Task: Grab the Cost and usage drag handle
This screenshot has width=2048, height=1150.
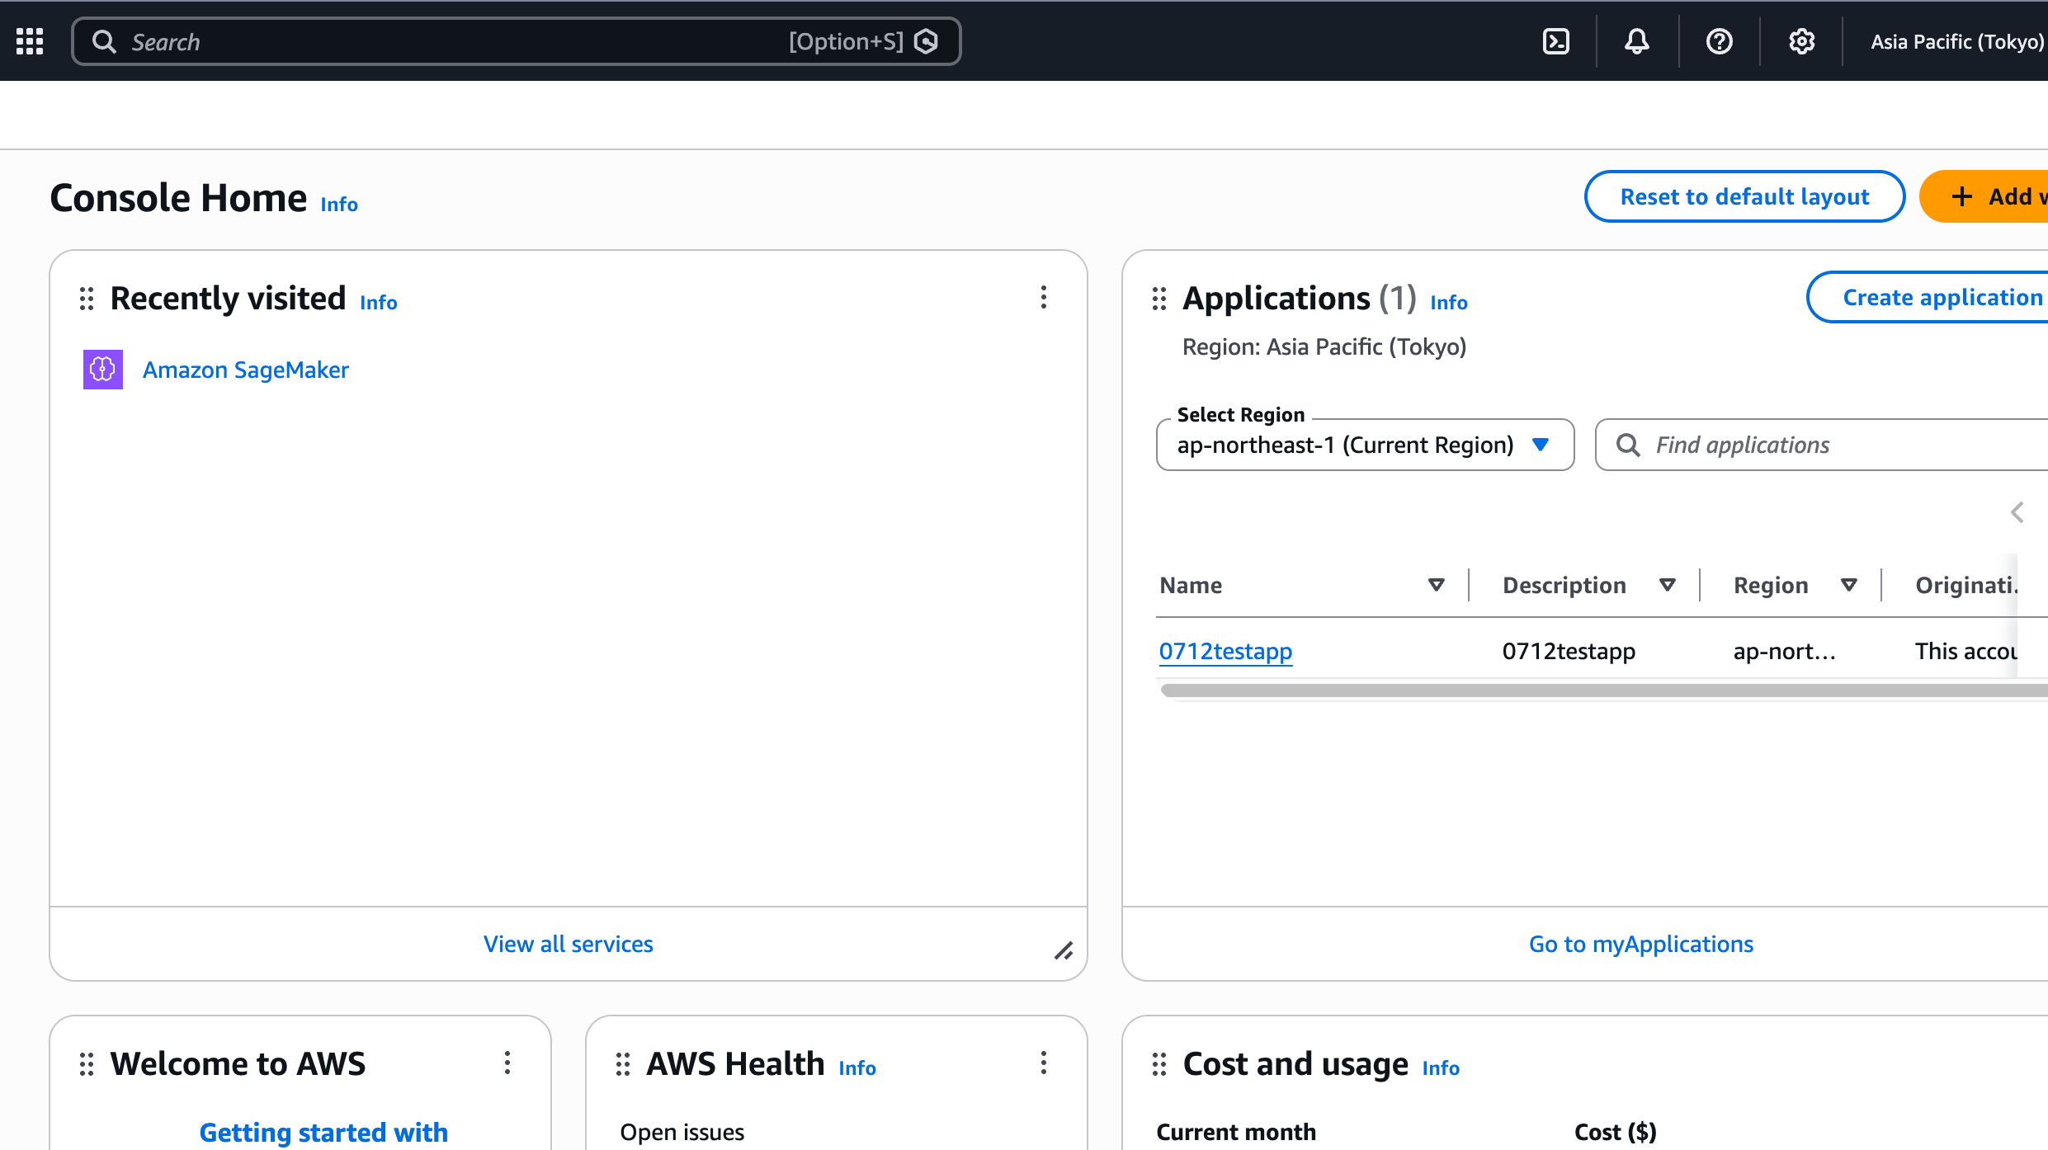Action: tap(1159, 1064)
